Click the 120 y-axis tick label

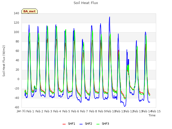coord(16,23)
